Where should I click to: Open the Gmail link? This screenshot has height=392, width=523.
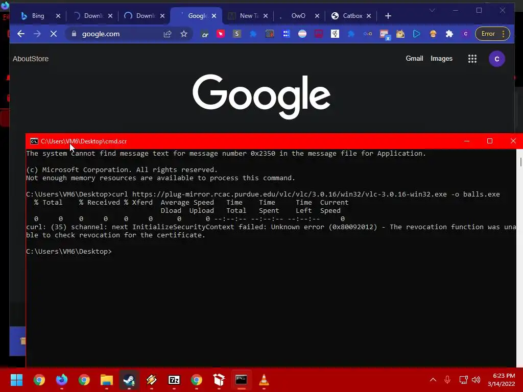click(x=414, y=58)
